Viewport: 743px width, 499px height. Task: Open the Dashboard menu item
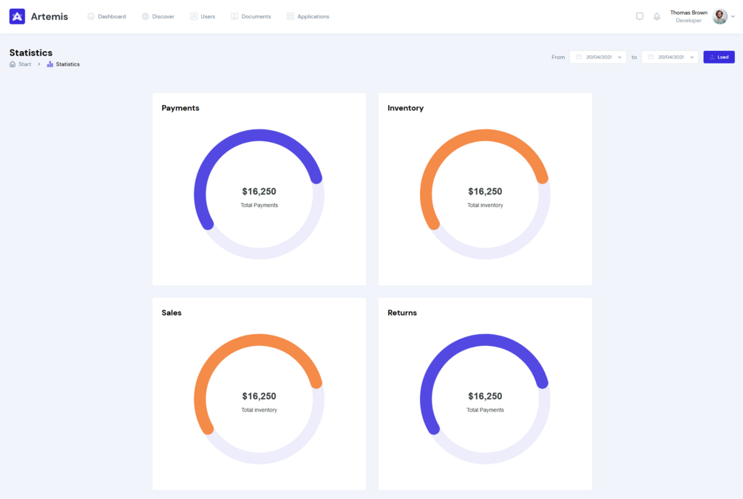(x=106, y=16)
